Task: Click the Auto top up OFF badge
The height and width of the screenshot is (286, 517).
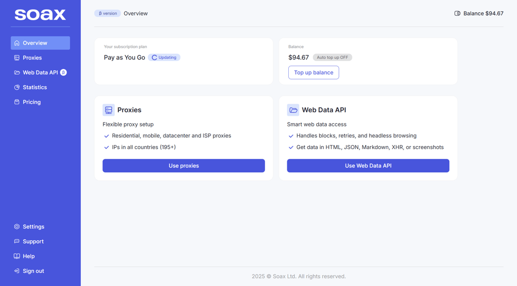Action: (x=332, y=57)
